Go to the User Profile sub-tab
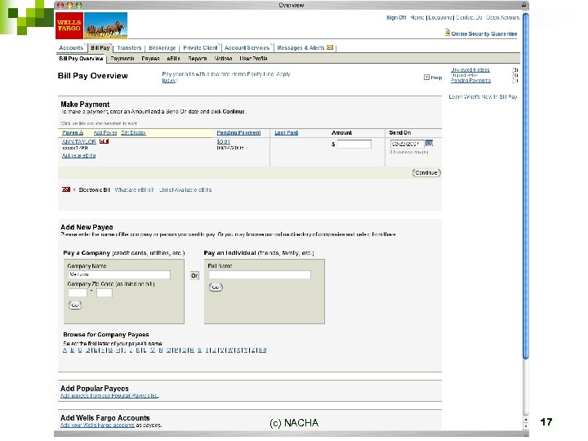This screenshot has width=588, height=441. pos(253,59)
